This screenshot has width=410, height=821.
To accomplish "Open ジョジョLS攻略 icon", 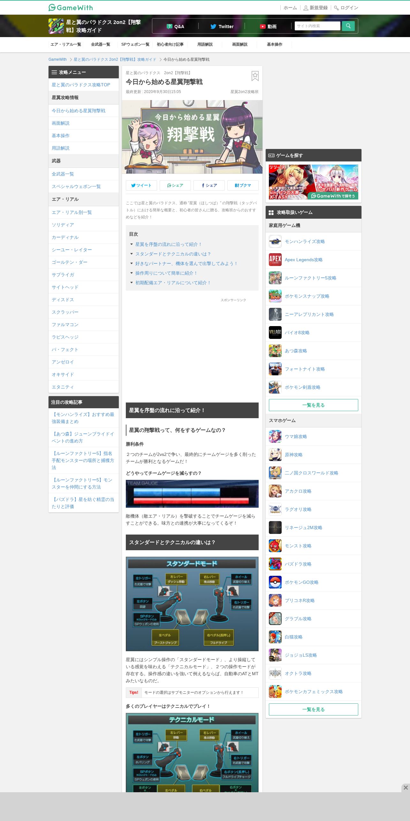I will [275, 655].
